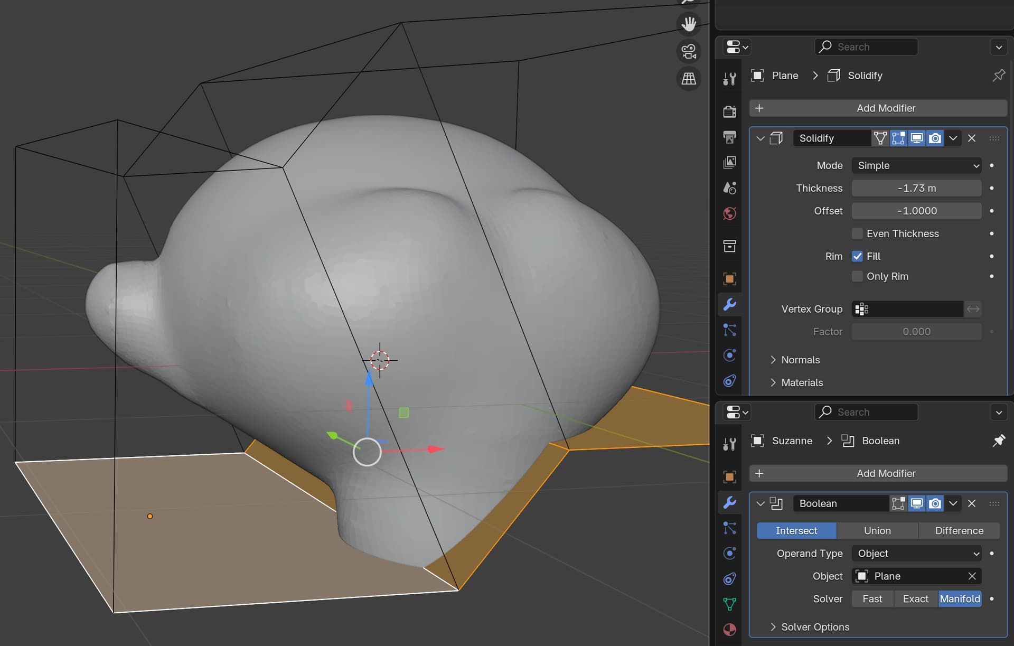Toggle Solidify viewport visibility
Screen dimensions: 1014x646
[917, 138]
